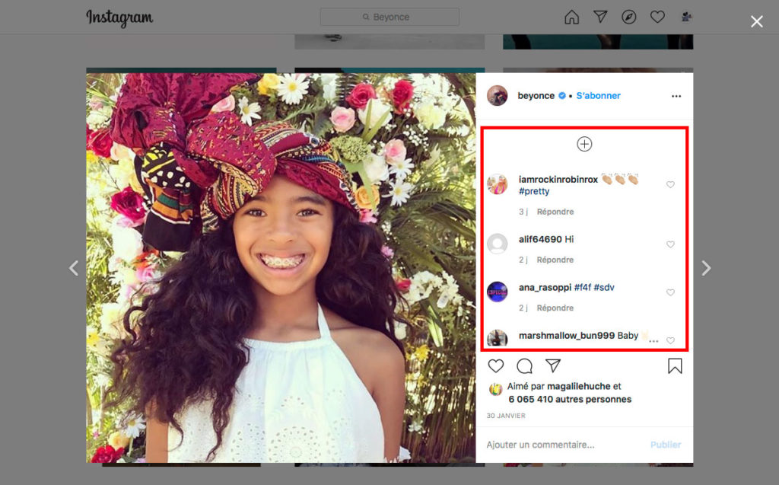Open ana_rasoppi username
This screenshot has height=485, width=779.
545,288
